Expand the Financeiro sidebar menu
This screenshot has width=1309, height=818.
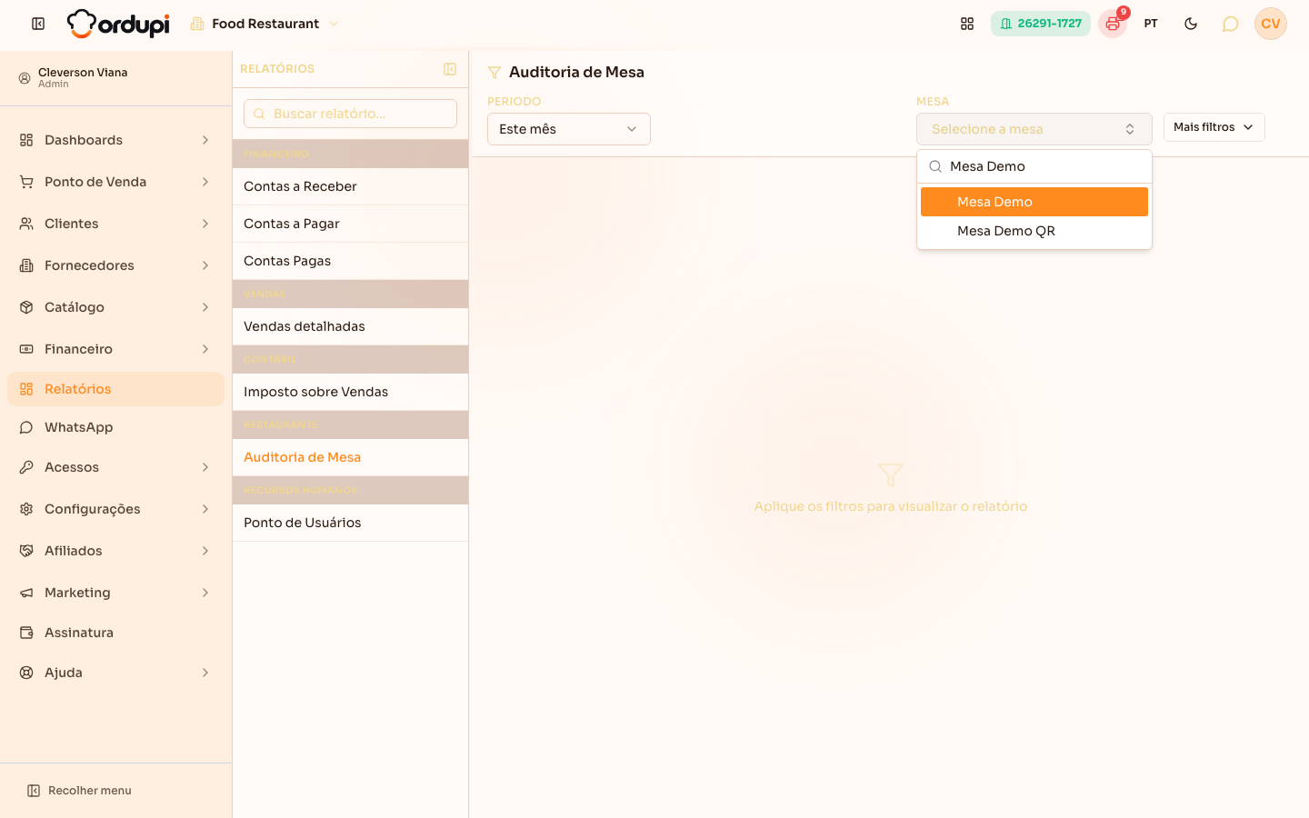[115, 349]
